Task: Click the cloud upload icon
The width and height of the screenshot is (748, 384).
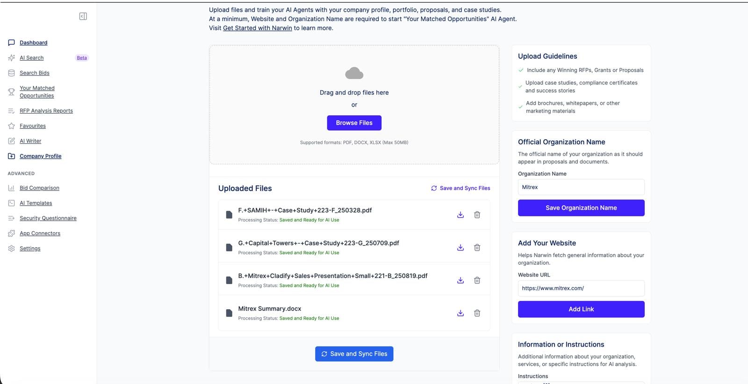Action: [354, 73]
